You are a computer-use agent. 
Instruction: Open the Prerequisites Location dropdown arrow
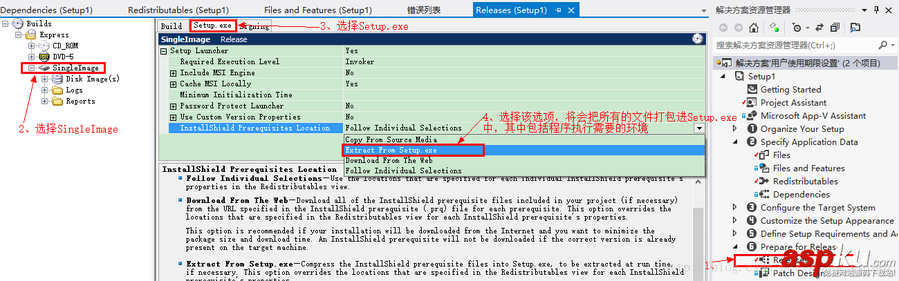coord(699,128)
